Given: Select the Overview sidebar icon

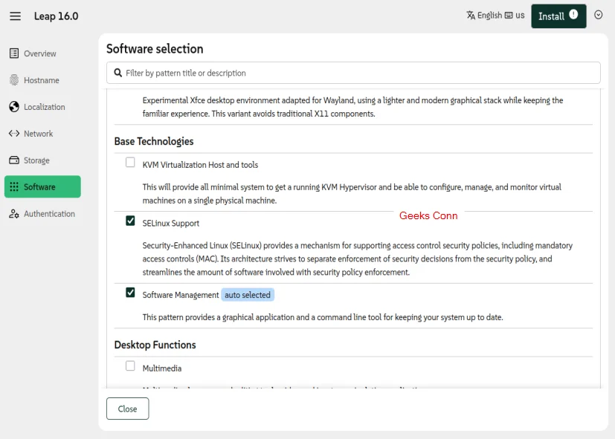Looking at the screenshot, I should click(x=13, y=53).
